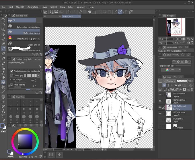The image size is (195, 160).
Task: Hide Layer 3 visibility eye
Action: [160, 114]
